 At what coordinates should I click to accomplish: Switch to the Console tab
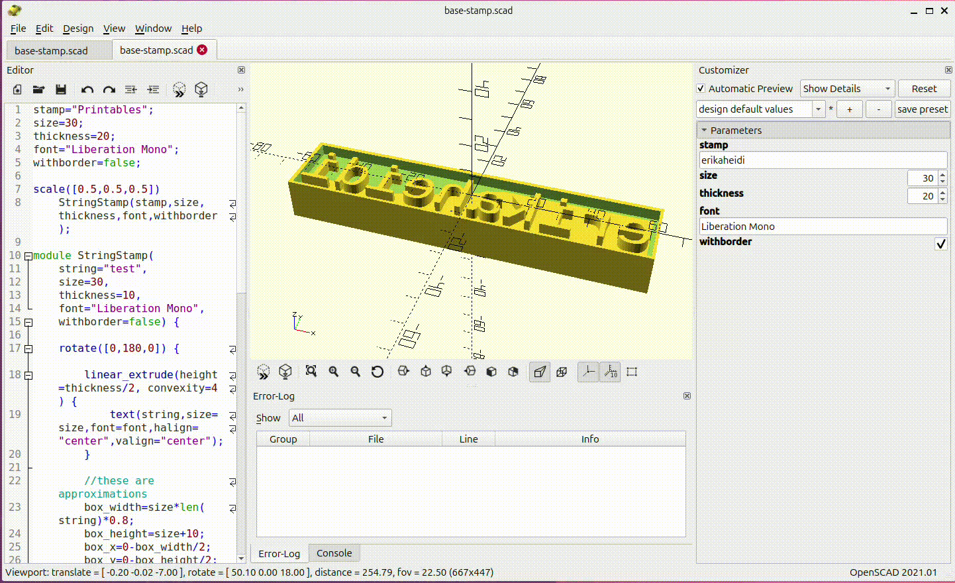pos(334,553)
